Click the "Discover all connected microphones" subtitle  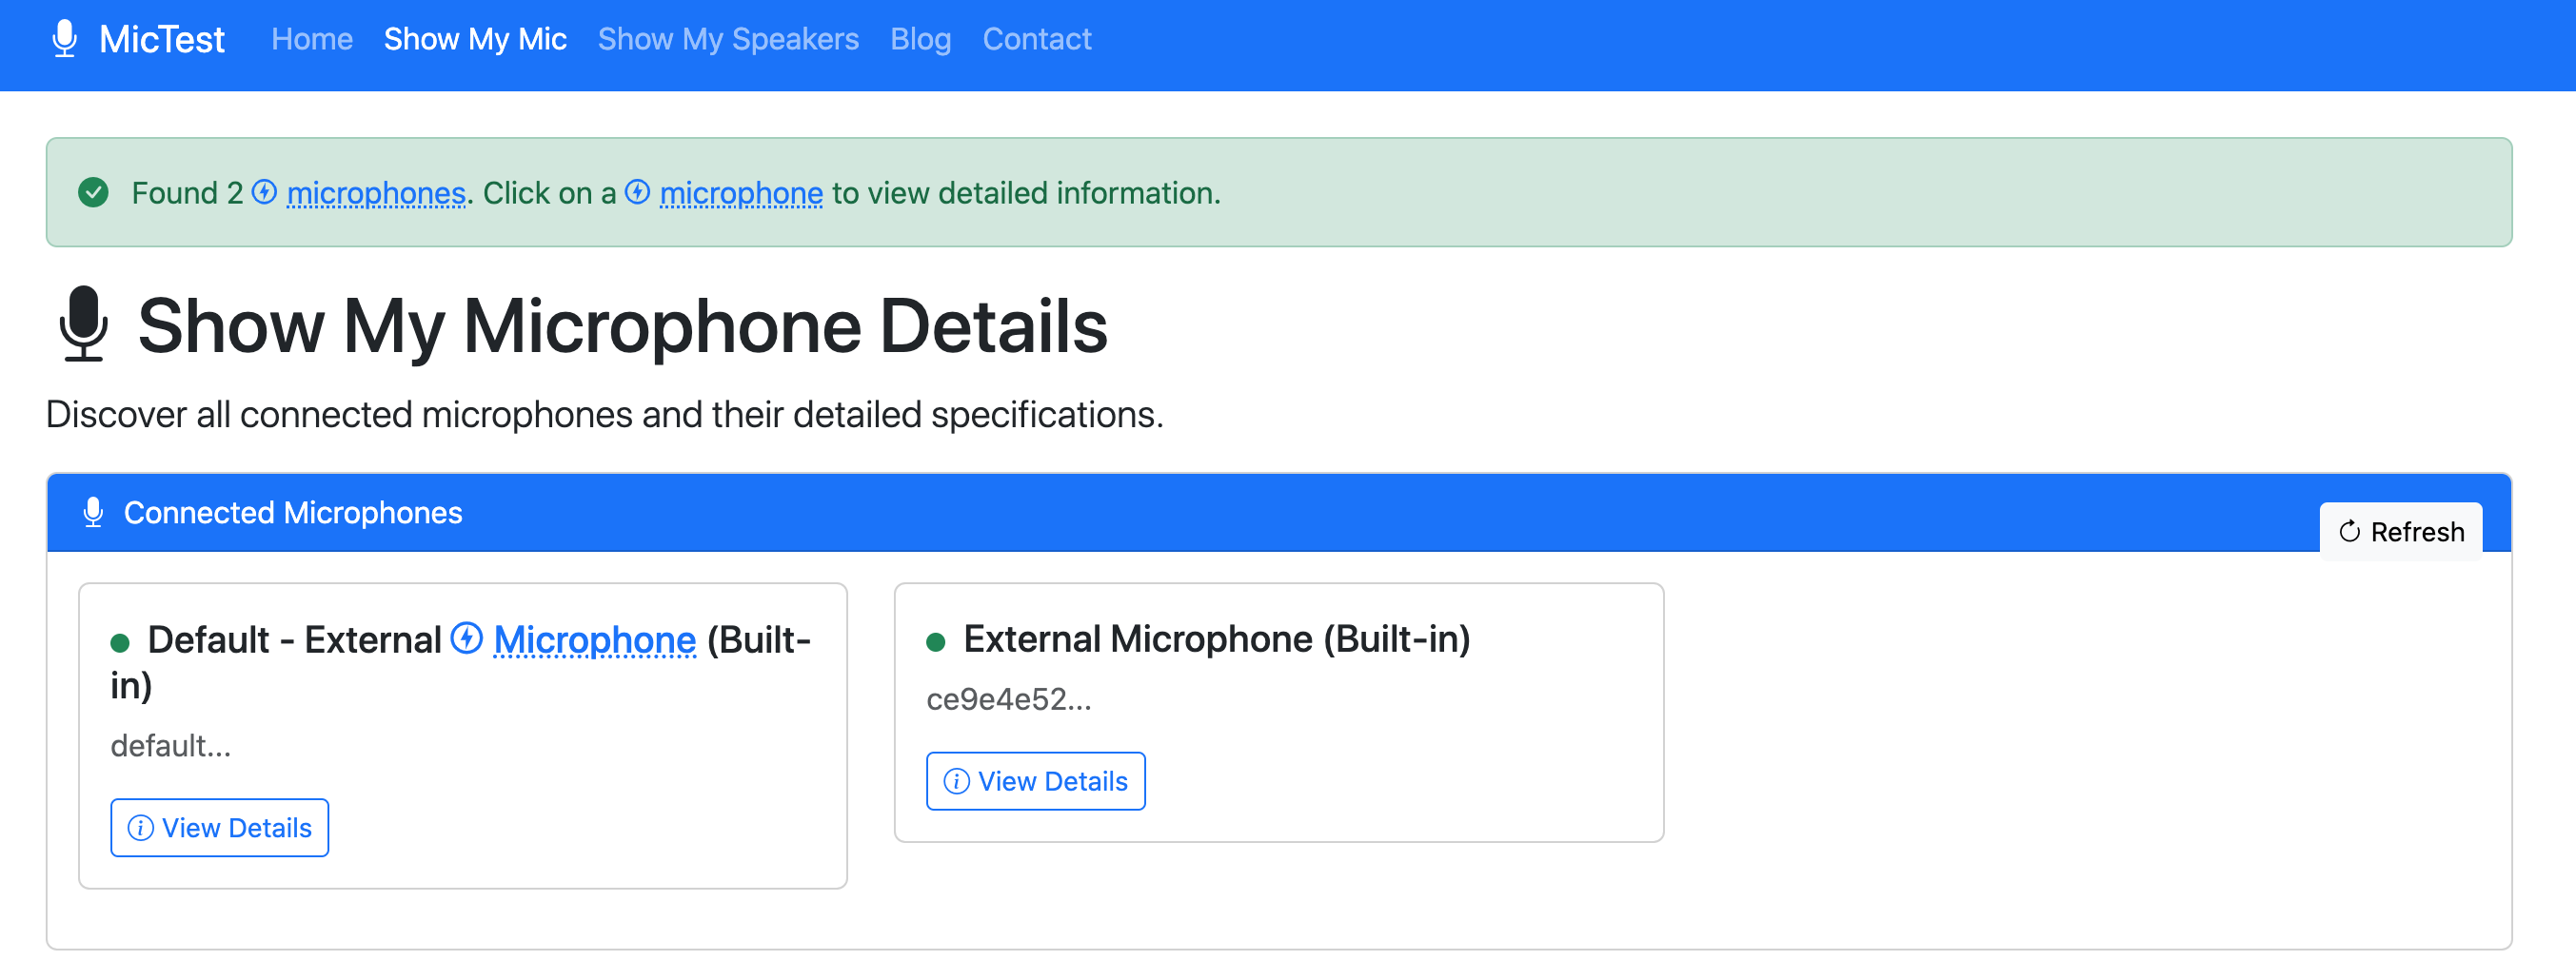coord(605,414)
